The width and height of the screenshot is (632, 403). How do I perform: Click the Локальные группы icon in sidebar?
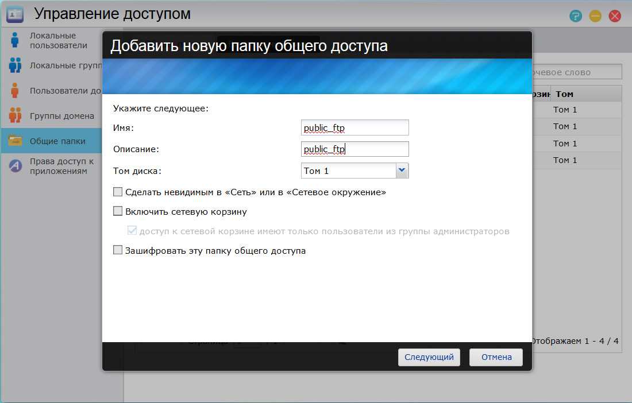click(15, 65)
